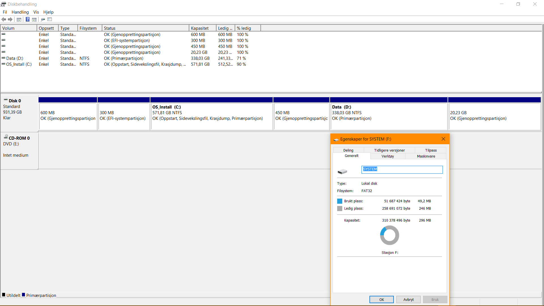Click the blue Brukt plass color swatch
Screen dimensions: 544x306
point(340,201)
